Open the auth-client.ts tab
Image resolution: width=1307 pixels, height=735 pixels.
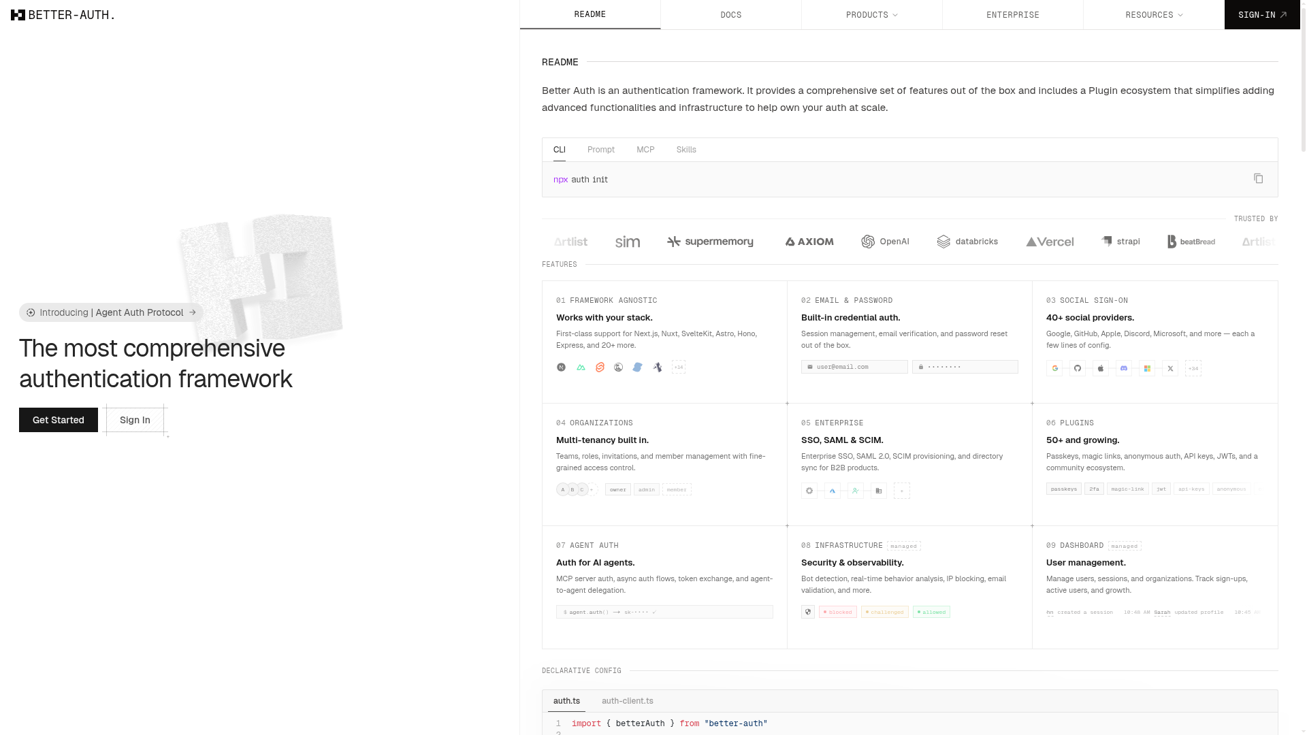click(x=627, y=700)
